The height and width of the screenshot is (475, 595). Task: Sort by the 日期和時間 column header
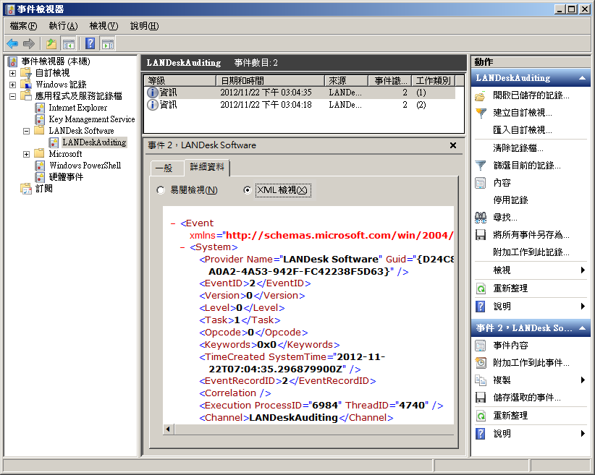270,81
